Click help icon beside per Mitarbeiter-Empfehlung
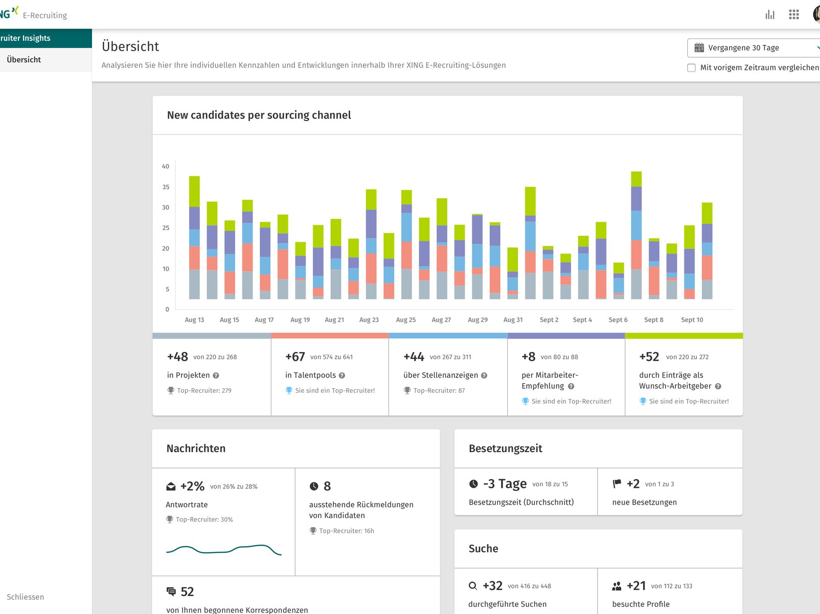 [x=571, y=387]
